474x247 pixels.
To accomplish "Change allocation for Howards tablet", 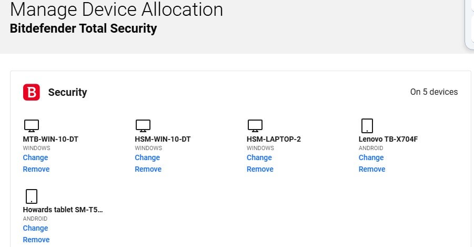I will pyautogui.click(x=35, y=228).
